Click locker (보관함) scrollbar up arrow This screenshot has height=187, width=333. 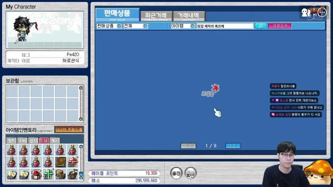81,88
